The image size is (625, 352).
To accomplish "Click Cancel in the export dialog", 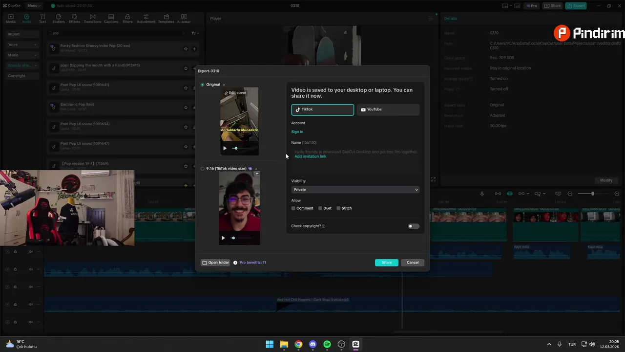I will [x=413, y=263].
